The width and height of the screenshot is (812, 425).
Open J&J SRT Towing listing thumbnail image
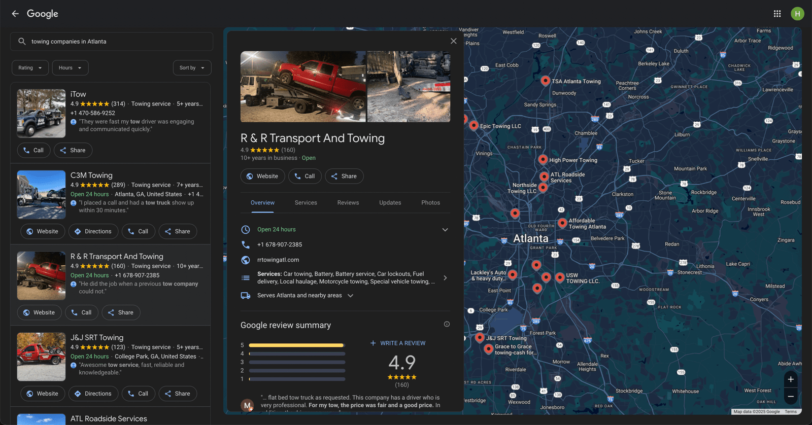pyautogui.click(x=41, y=357)
